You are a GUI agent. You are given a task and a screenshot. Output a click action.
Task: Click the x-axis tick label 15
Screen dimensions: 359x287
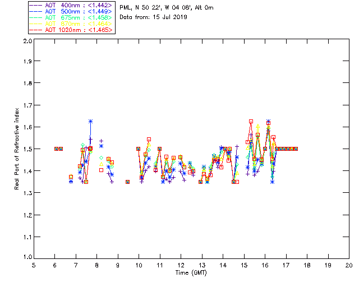pyautogui.click(x=244, y=265)
